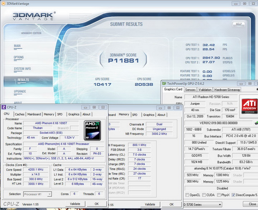Toggle the OpenCL checkbox in GPU-Z
This screenshot has width=258, height=210.
tap(187, 195)
